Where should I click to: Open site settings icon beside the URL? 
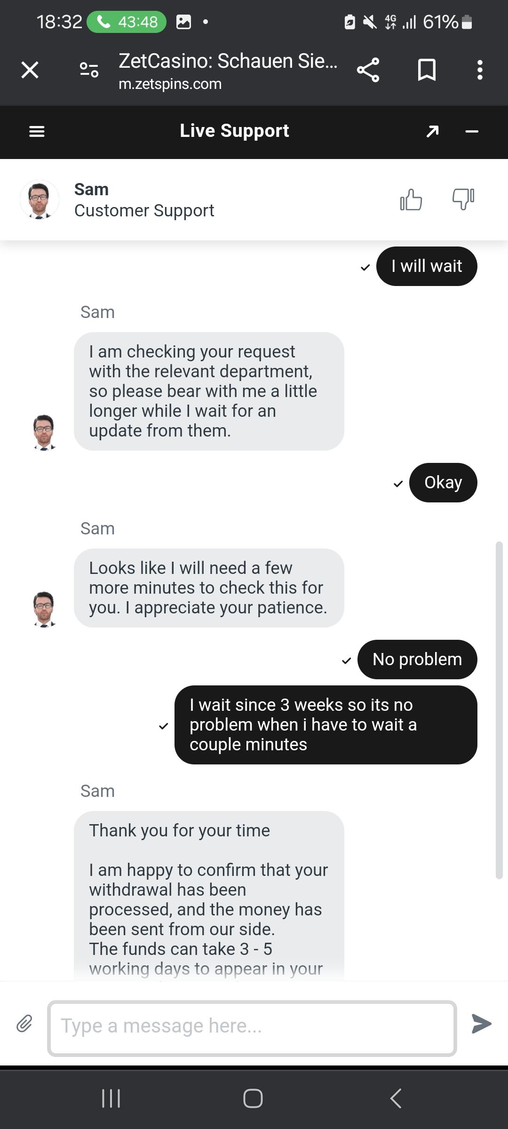click(89, 70)
